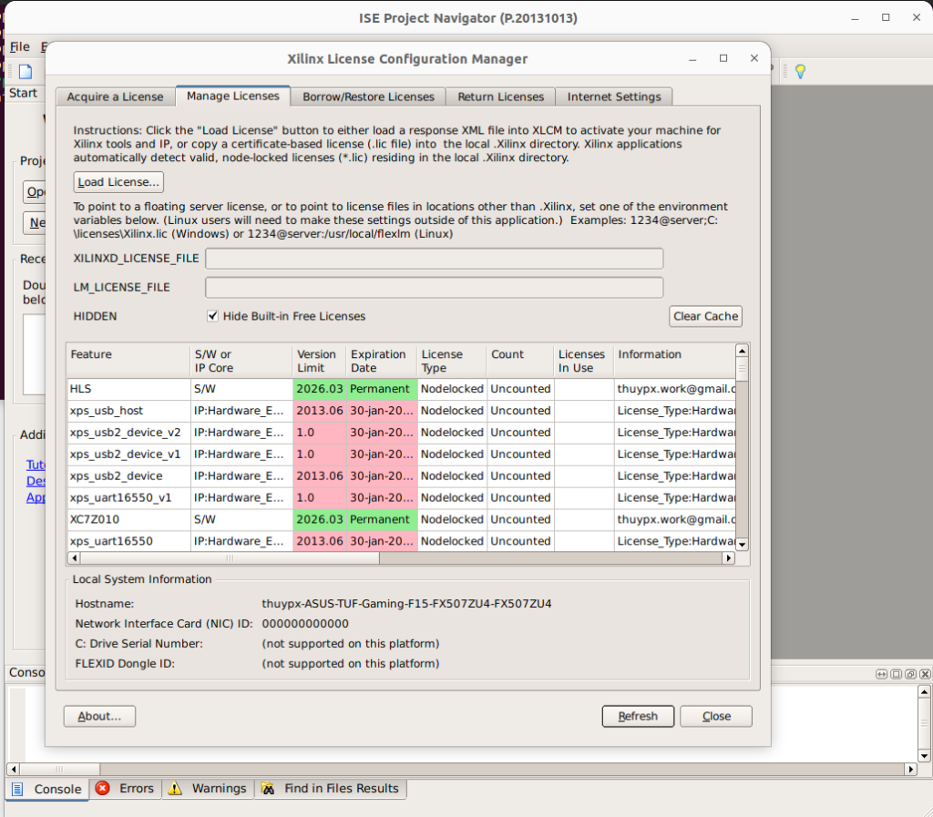Click the S/W or IP Core column header
Screen dimensions: 933x817
click(x=242, y=361)
